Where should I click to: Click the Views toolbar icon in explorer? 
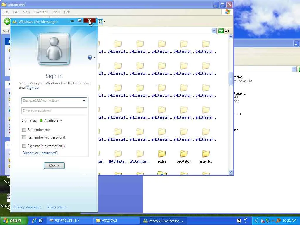pyautogui.click(x=101, y=22)
